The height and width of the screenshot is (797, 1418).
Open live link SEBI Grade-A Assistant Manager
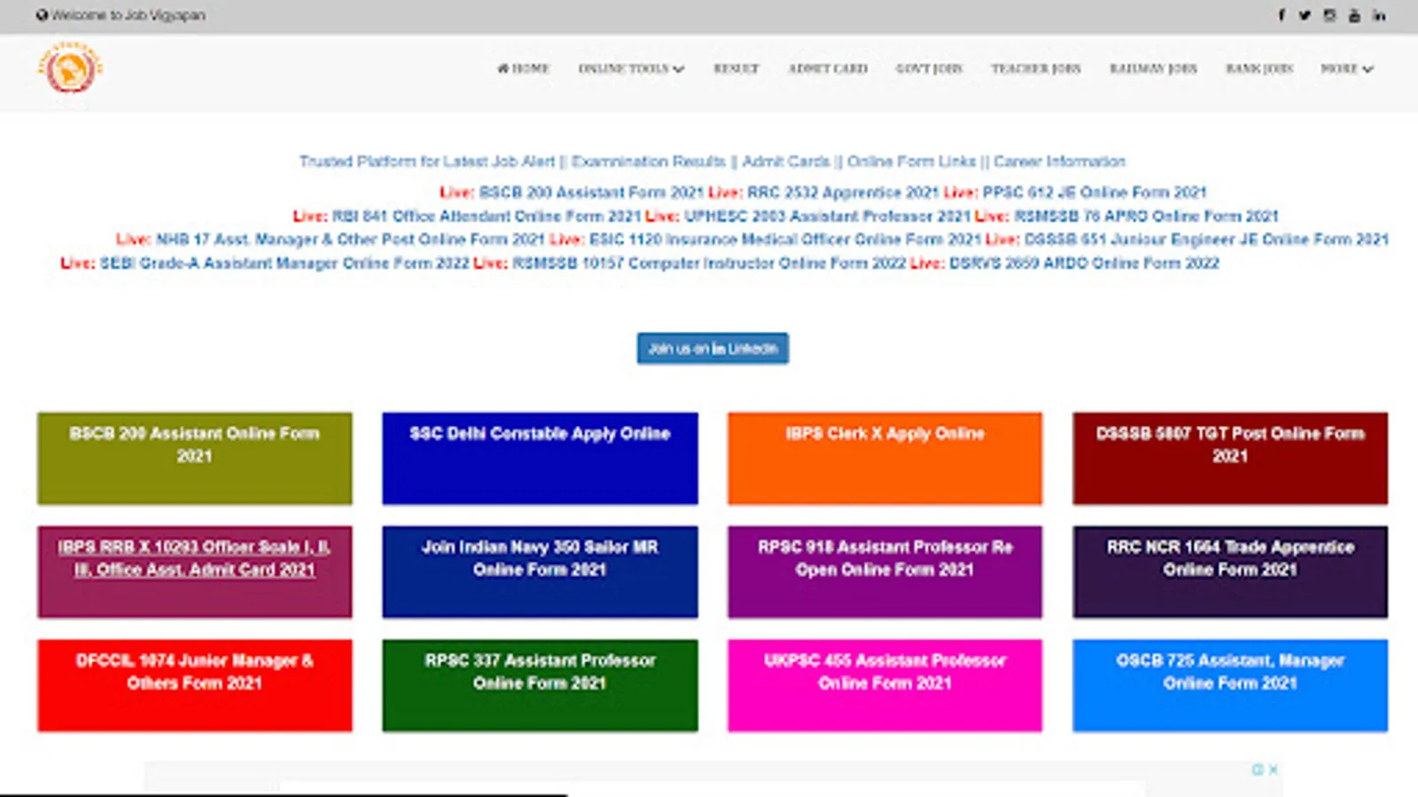pyautogui.click(x=284, y=263)
